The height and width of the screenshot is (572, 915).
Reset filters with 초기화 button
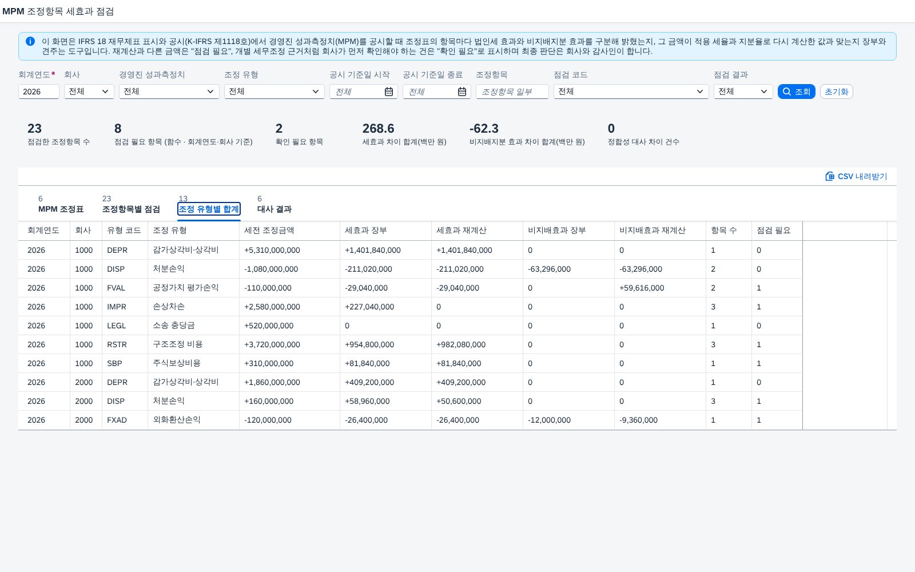pyautogui.click(x=836, y=92)
